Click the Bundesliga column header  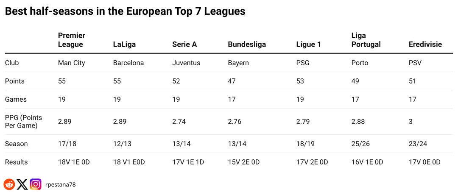[247, 45]
